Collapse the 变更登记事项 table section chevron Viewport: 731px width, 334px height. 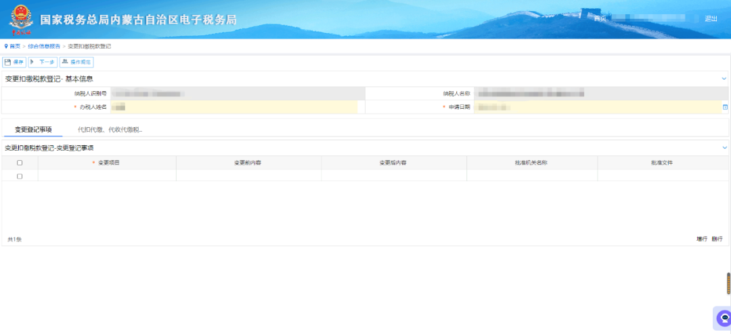pyautogui.click(x=724, y=147)
